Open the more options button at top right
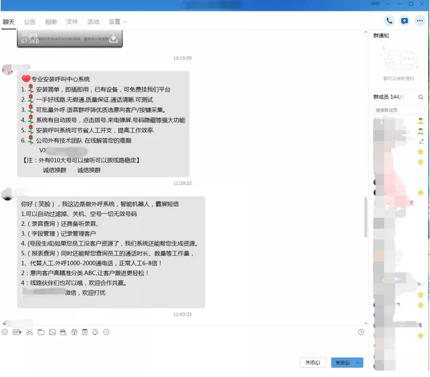 coord(419,21)
